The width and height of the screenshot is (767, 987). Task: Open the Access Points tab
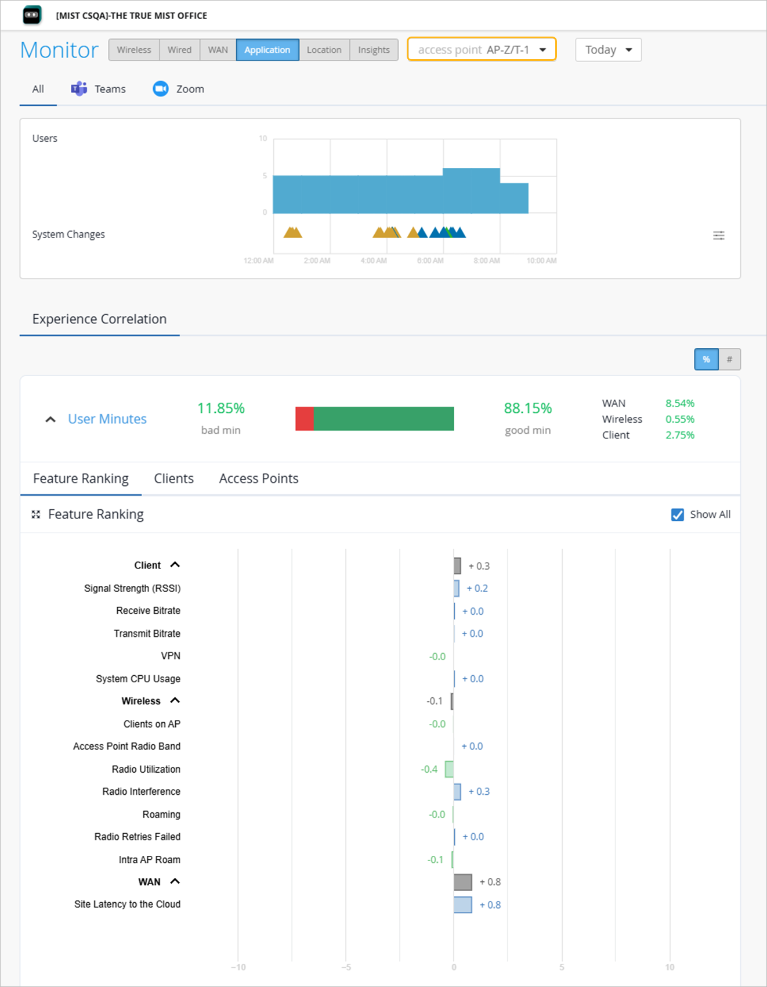tap(259, 478)
